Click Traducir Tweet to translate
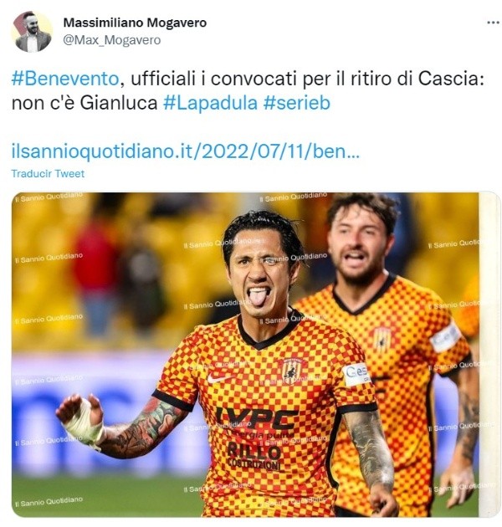 tap(48, 174)
